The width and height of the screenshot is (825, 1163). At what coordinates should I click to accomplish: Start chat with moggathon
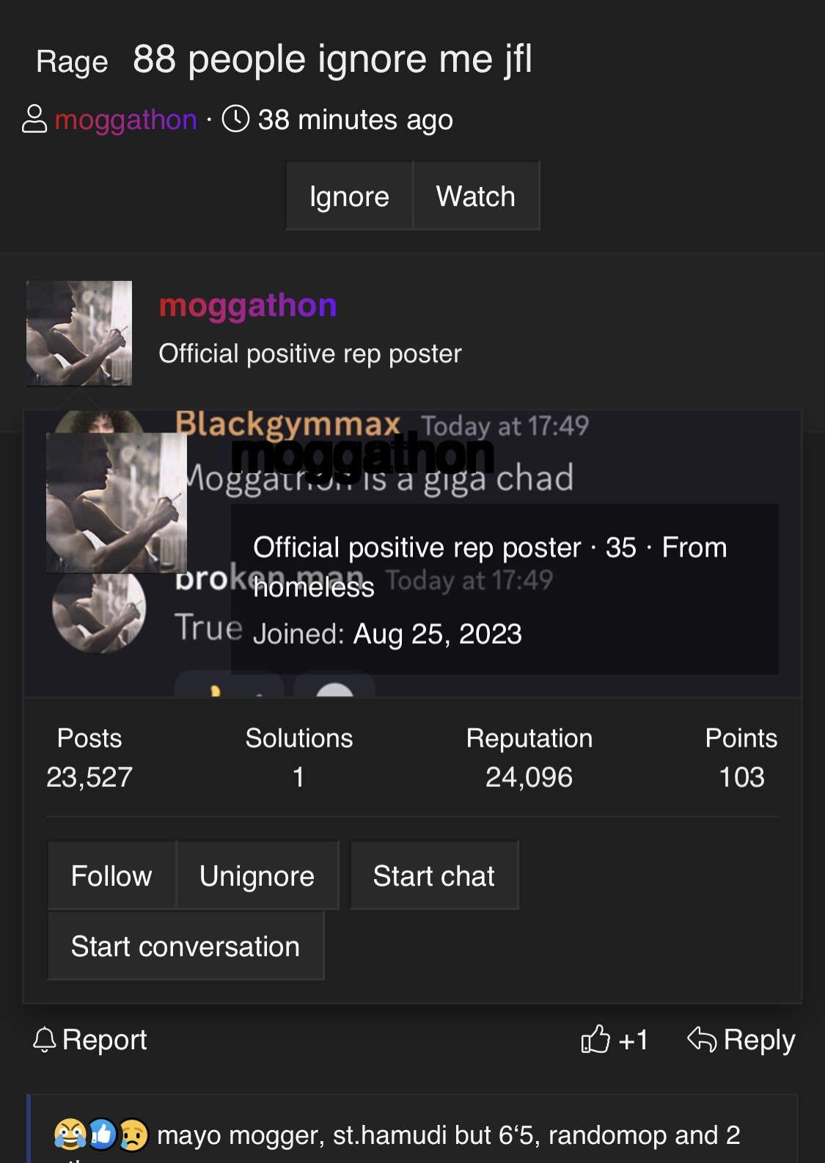434,876
